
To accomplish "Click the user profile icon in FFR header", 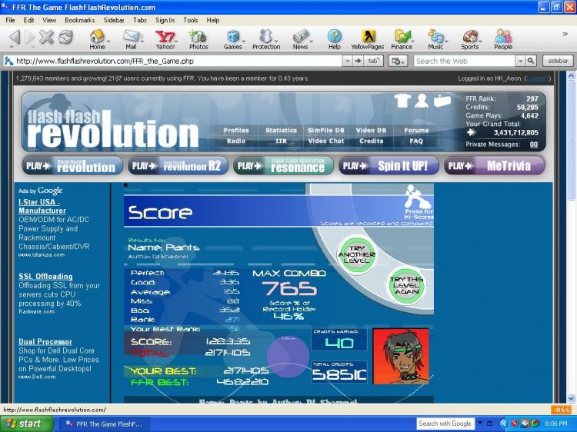I will pos(422,101).
